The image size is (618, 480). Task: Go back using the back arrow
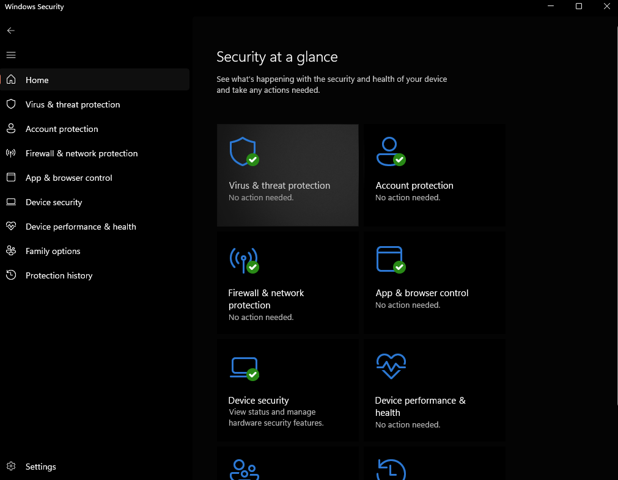point(10,31)
